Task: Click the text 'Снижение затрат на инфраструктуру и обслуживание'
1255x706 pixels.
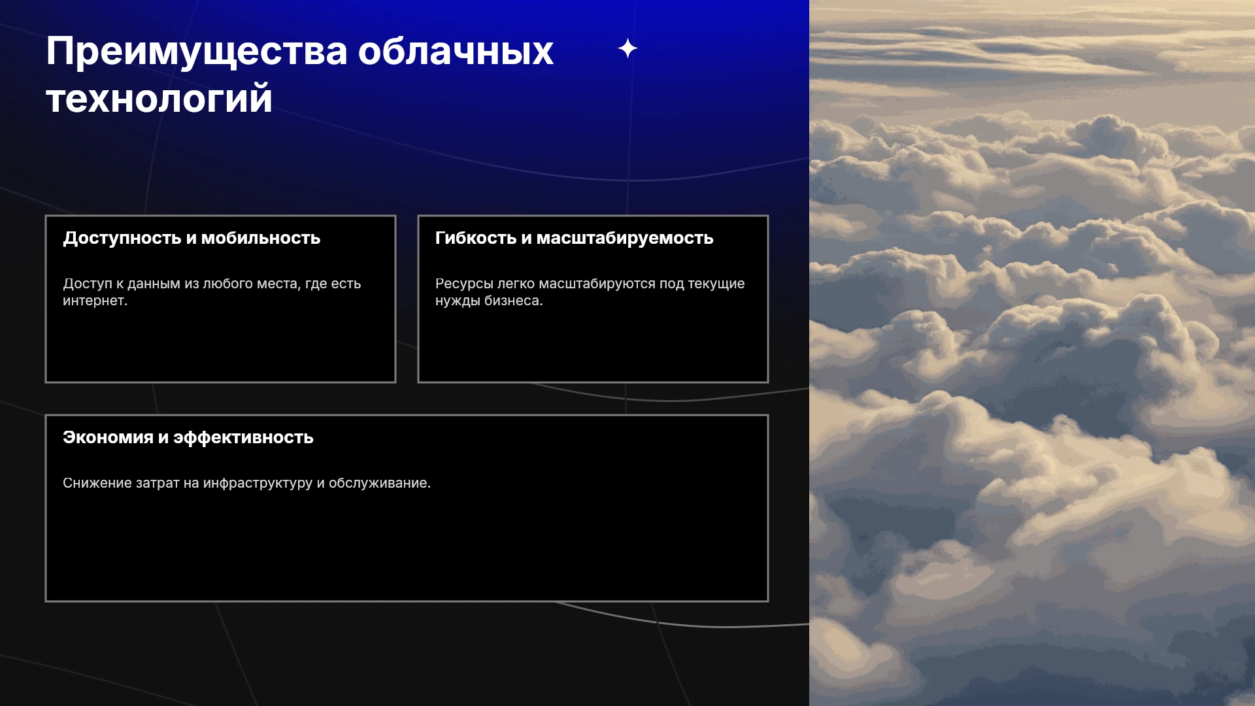Action: tap(245, 483)
